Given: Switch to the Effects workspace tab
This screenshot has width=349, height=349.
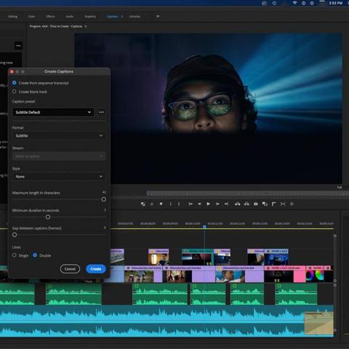Looking at the screenshot, I should (50, 16).
